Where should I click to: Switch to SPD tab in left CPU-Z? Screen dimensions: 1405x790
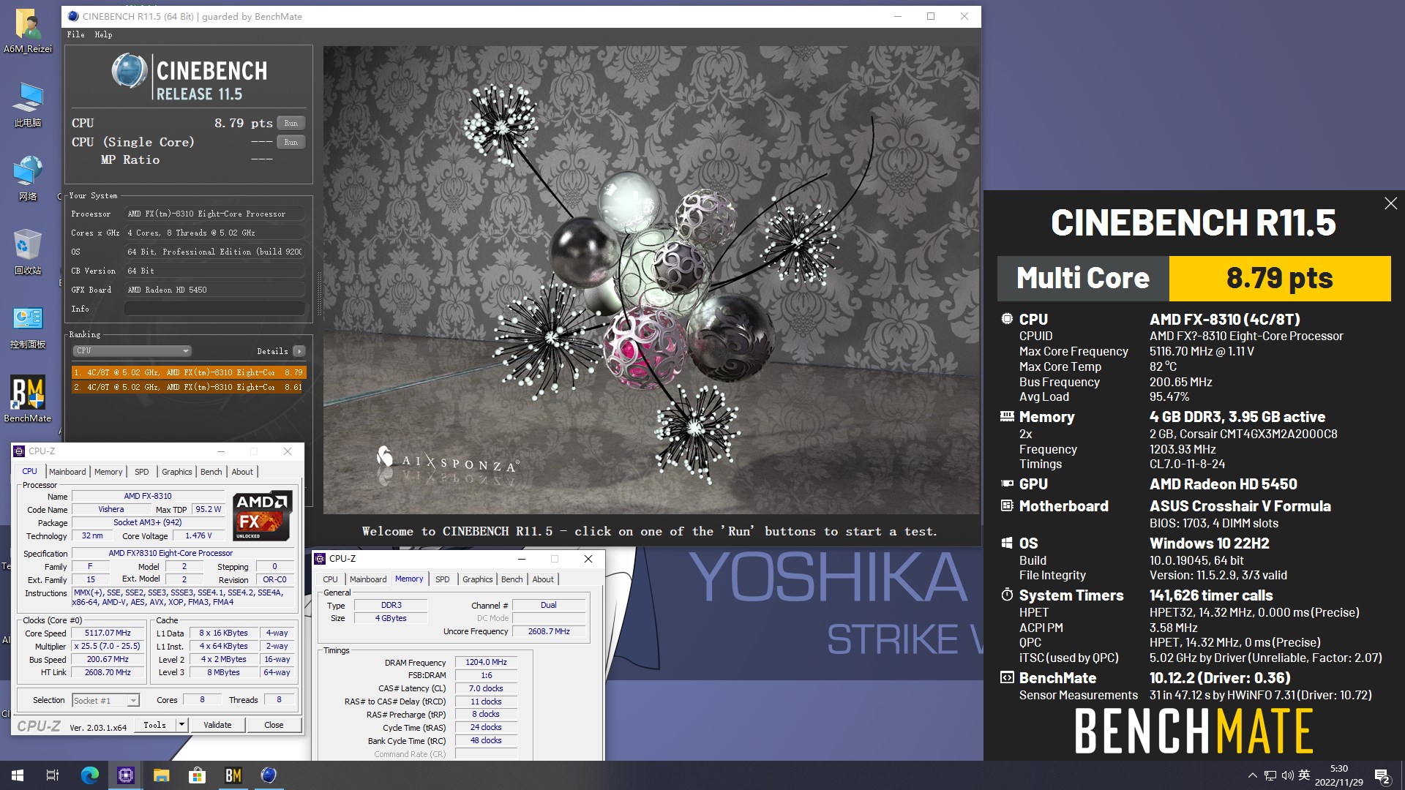(x=142, y=472)
